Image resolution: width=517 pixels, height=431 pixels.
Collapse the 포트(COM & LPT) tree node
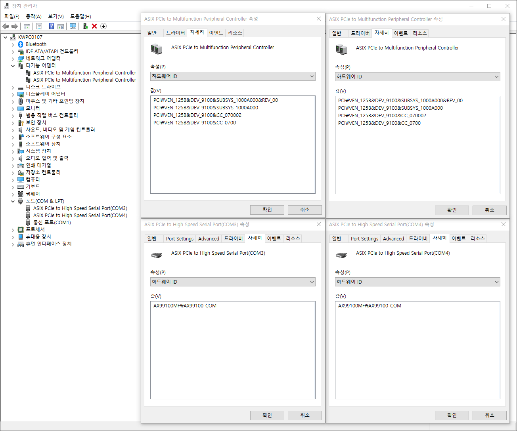(x=13, y=201)
